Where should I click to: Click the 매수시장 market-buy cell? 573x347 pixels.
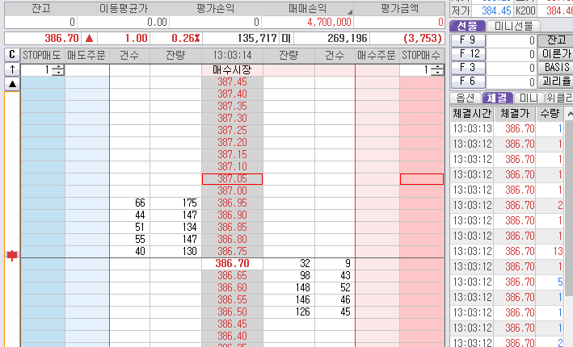tap(232, 69)
